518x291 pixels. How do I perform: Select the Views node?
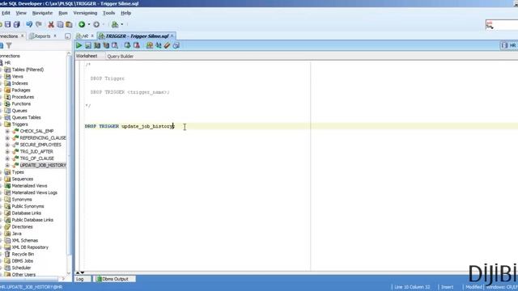[x=18, y=77]
